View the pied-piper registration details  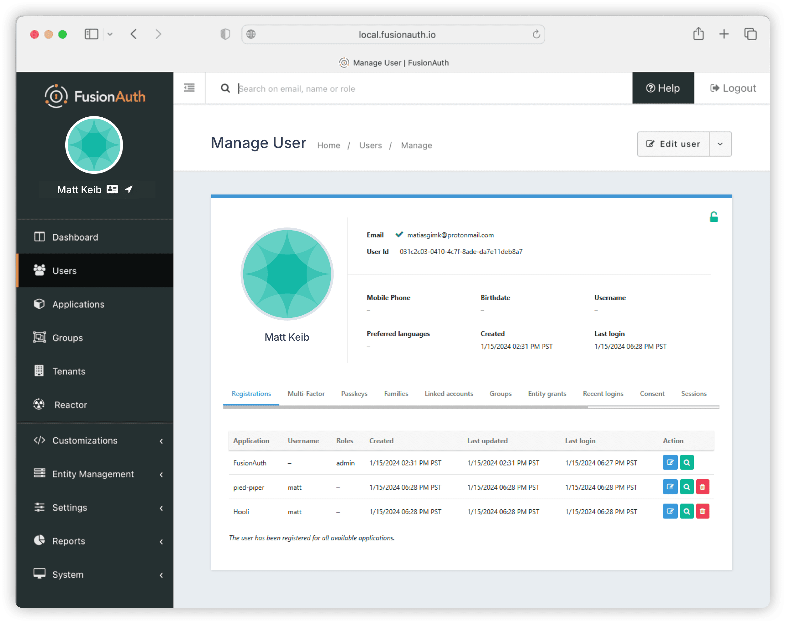[687, 487]
